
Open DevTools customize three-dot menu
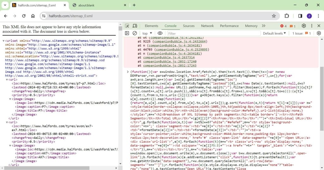click(312, 26)
